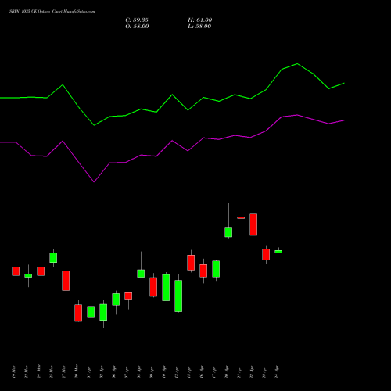
Task: Click the chart title text at top left
Action: click(52, 12)
